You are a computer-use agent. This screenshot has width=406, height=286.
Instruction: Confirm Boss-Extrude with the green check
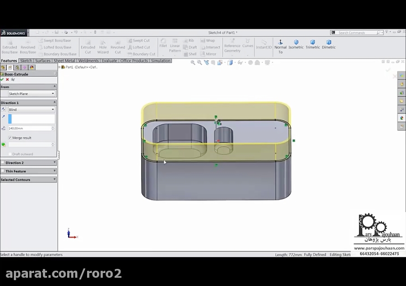click(x=2, y=80)
